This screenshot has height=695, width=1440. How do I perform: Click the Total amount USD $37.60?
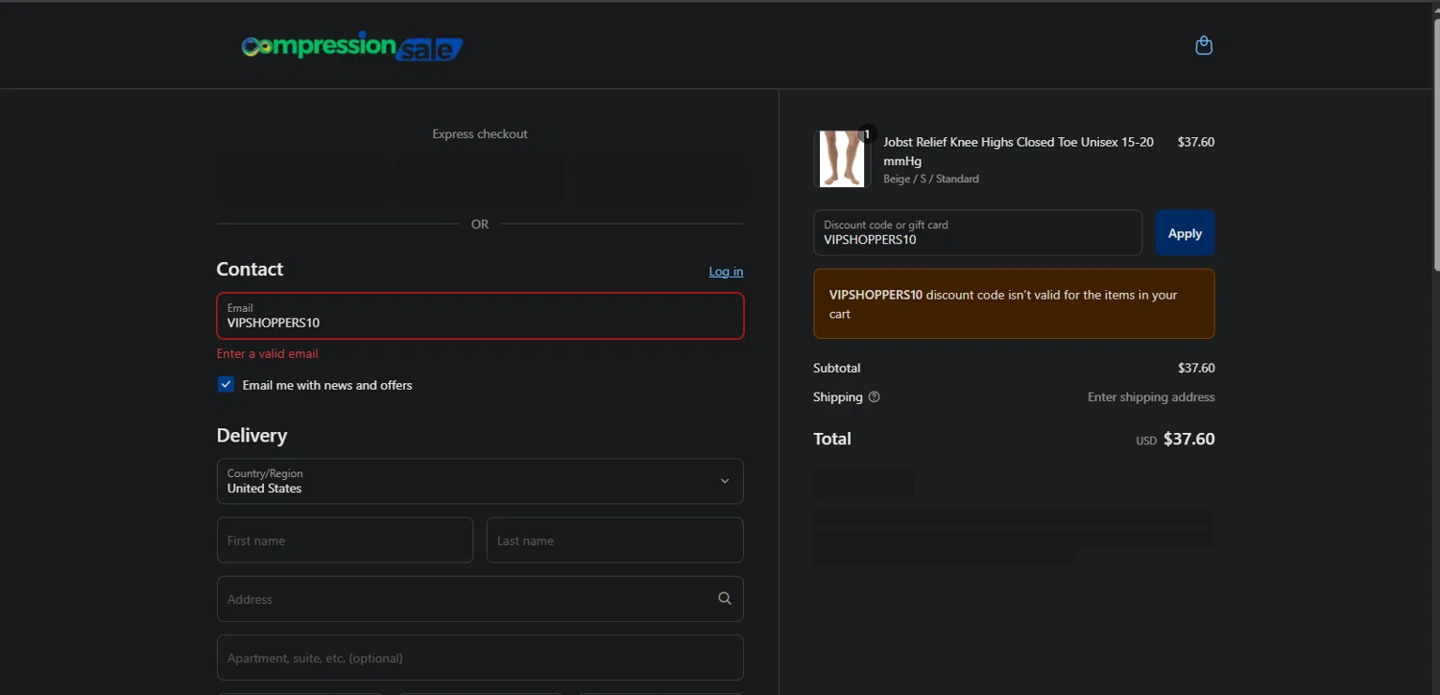[x=1175, y=439]
